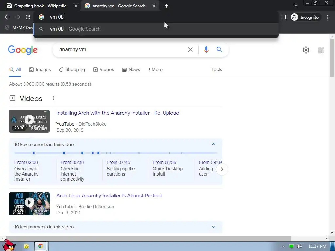The width and height of the screenshot is (335, 251).
Task: Click the green network tray icon
Action: point(291,246)
